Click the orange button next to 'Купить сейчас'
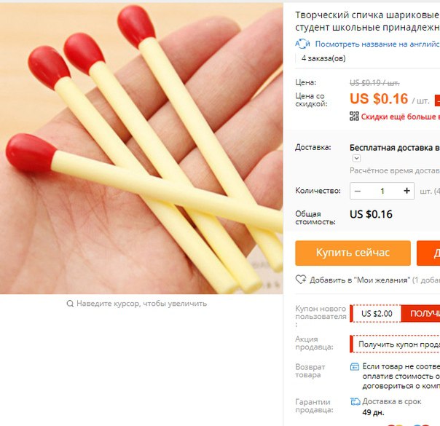Screen dimensions: 440x426 click(428, 253)
